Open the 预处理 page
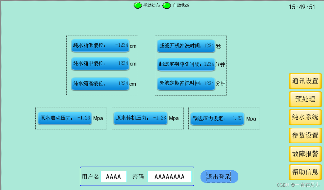The image size is (324, 190). tap(305, 99)
